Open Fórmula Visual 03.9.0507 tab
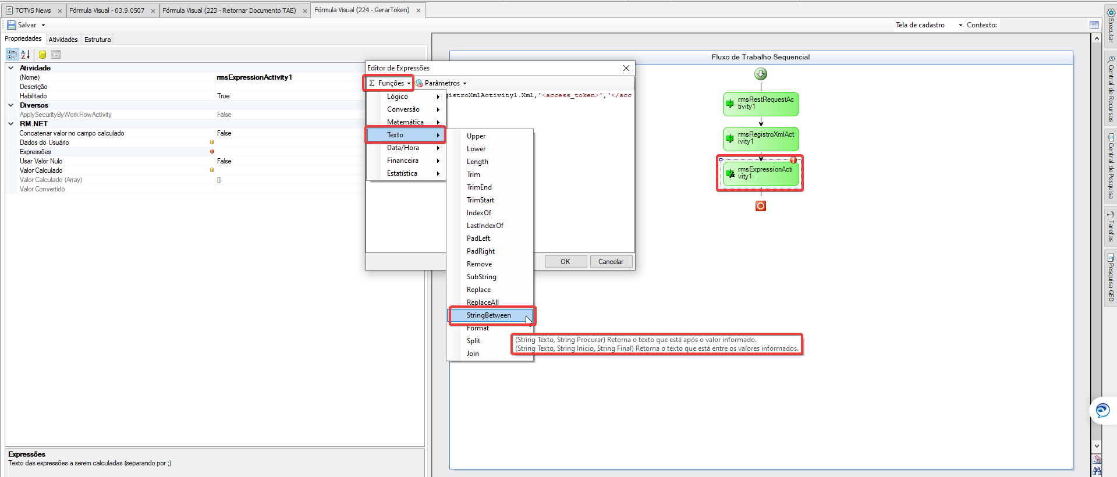 pyautogui.click(x=107, y=10)
